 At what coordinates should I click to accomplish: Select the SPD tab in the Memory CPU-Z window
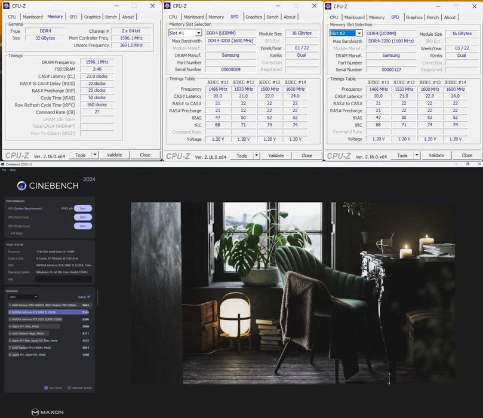[73, 17]
